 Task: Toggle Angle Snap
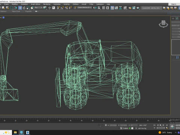click(x=62, y=8)
